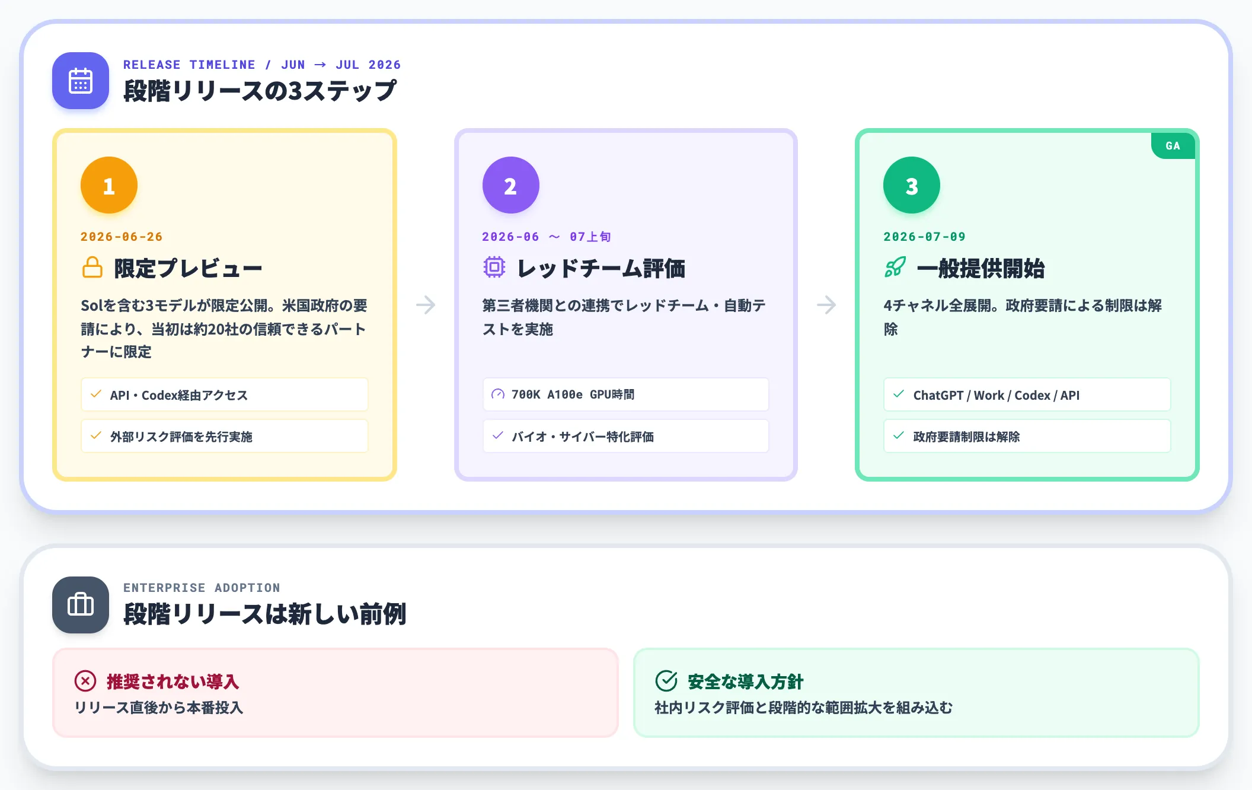
Task: Click the レッドチーム評価 heading
Action: click(601, 268)
